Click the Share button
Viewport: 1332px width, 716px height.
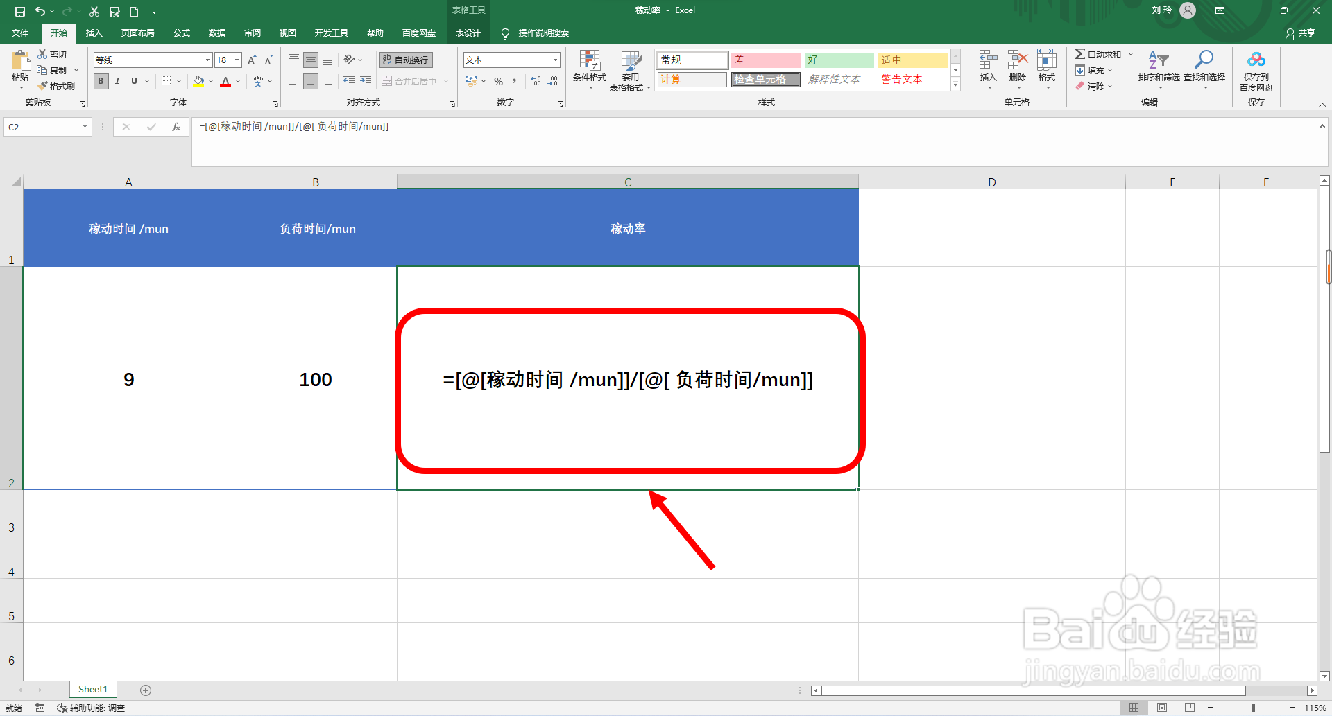tap(1300, 33)
